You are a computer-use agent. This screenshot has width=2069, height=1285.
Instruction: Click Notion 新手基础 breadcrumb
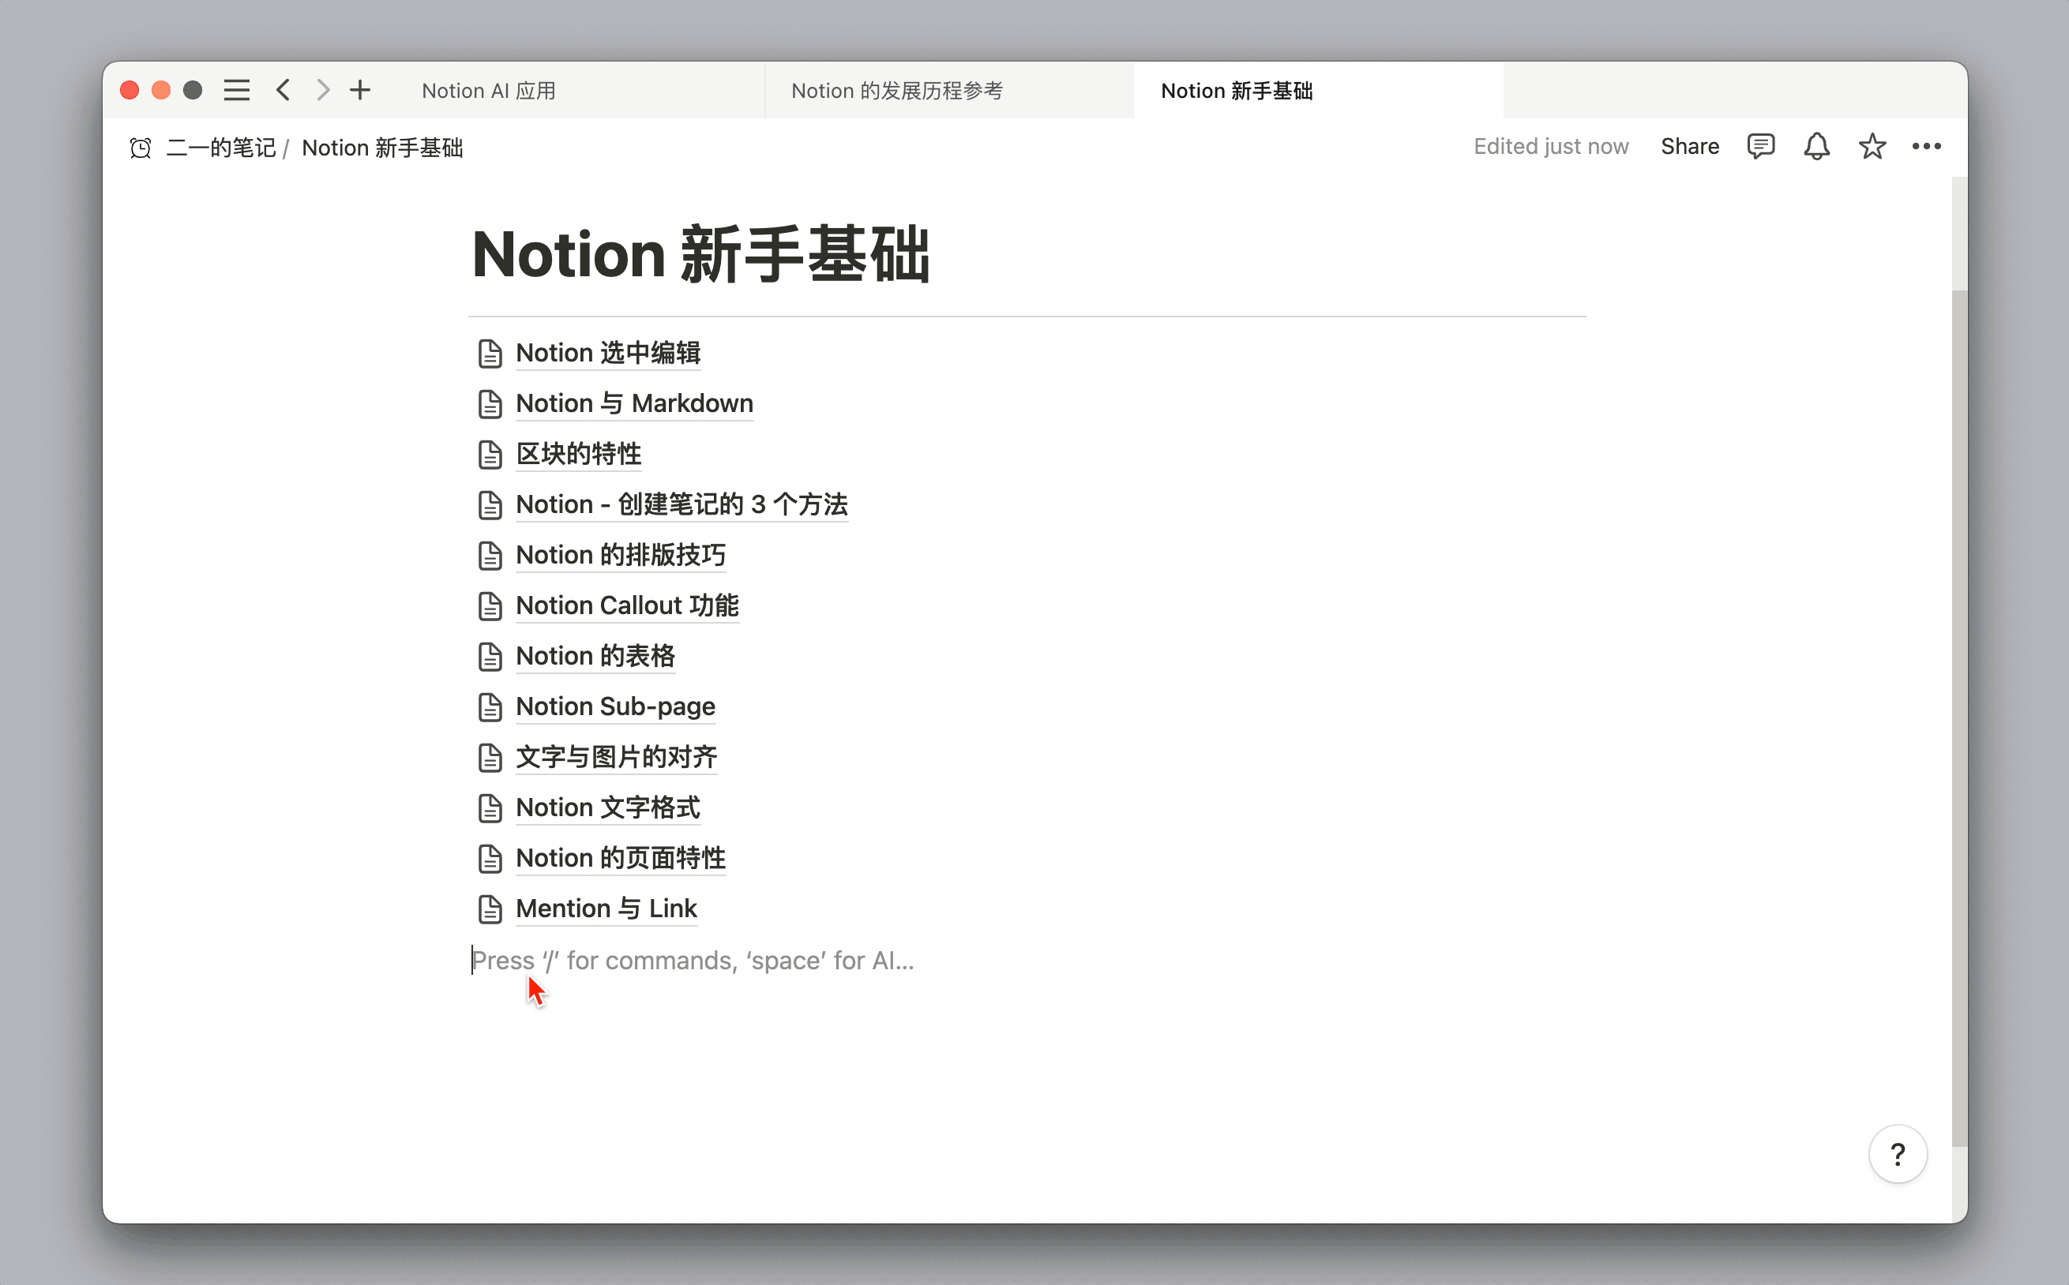coord(382,148)
